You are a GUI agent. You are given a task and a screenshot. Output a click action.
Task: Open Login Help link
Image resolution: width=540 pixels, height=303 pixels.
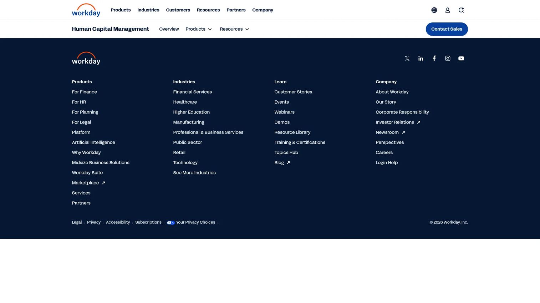coord(387,162)
